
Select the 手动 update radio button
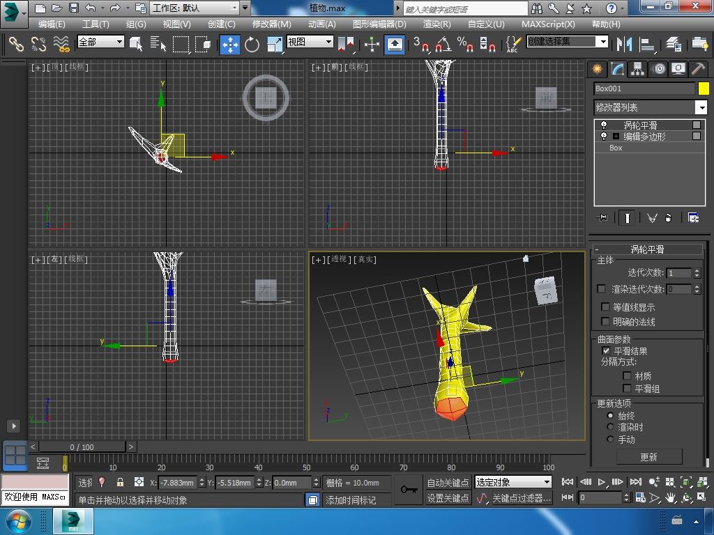610,439
